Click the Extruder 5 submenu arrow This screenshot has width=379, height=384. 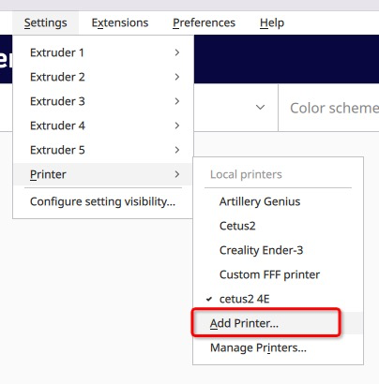(177, 150)
